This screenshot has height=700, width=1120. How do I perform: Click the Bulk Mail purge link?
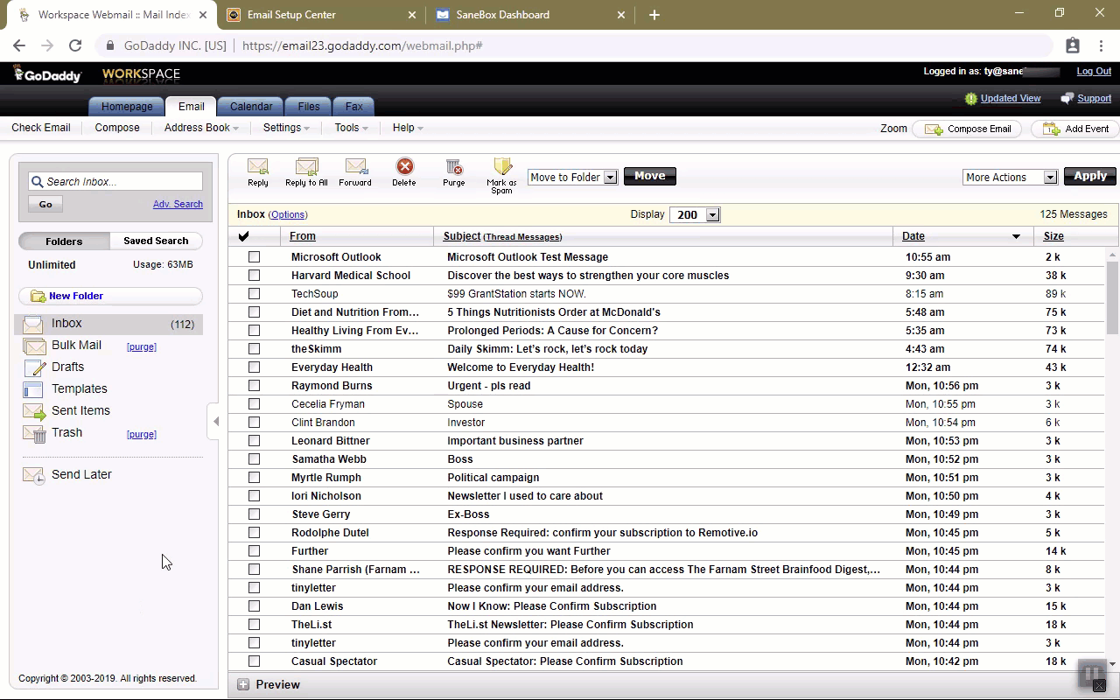141,346
